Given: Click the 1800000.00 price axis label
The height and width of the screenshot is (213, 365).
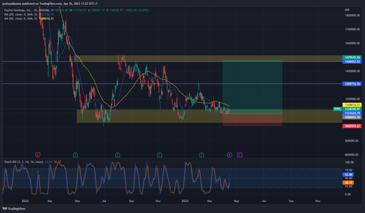Looking at the screenshot, I should (353, 15).
